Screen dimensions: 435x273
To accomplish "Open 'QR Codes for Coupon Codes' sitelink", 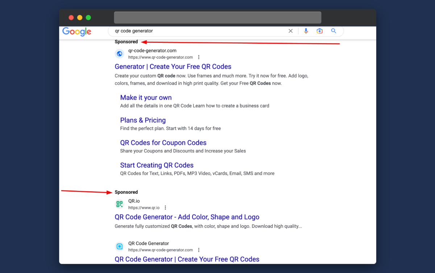I will point(163,143).
